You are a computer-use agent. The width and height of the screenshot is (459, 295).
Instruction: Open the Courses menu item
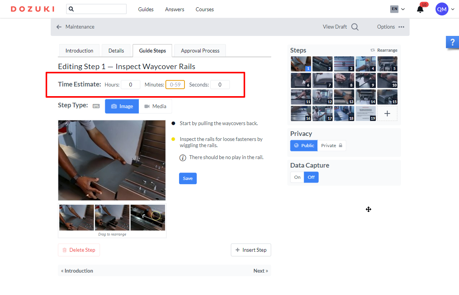click(x=205, y=9)
